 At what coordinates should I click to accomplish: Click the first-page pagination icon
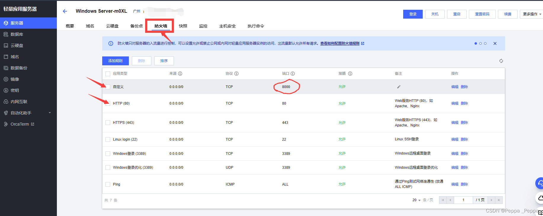tap(443, 200)
